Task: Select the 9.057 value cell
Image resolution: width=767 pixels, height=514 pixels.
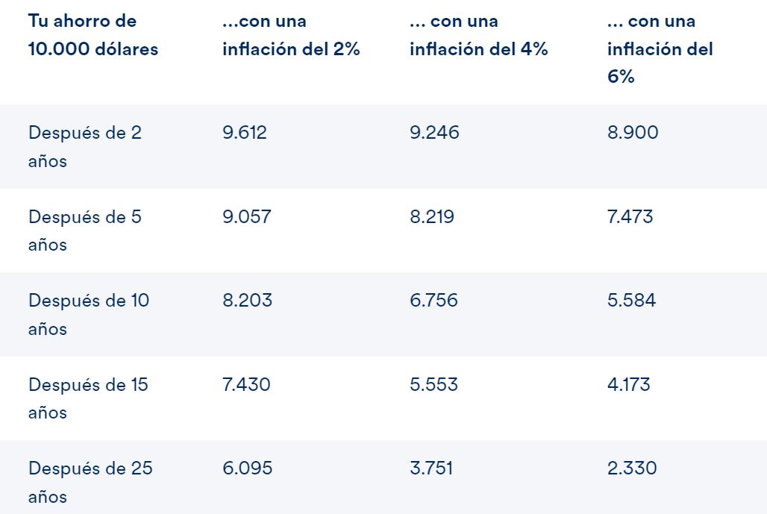Action: click(x=247, y=217)
